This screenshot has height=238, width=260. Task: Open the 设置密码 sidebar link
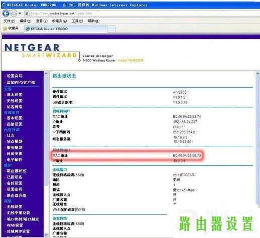(15, 189)
